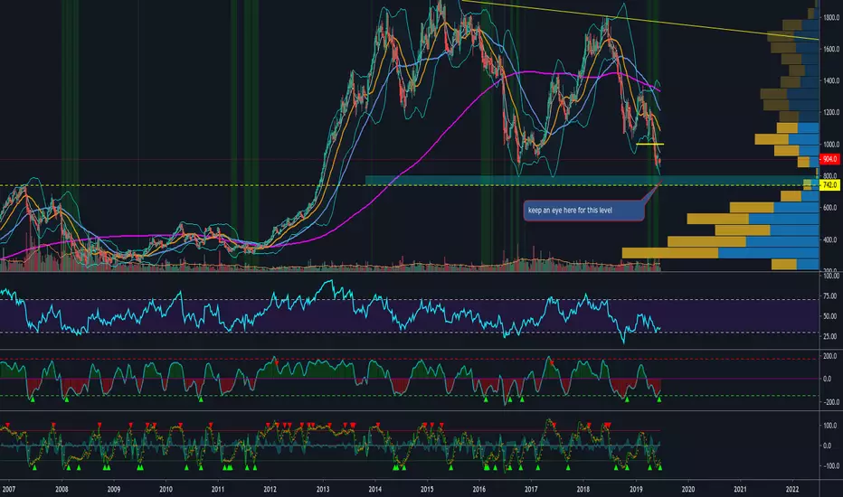Click the 2022 label on the time axis
The width and height of the screenshot is (843, 497).
[x=792, y=490]
